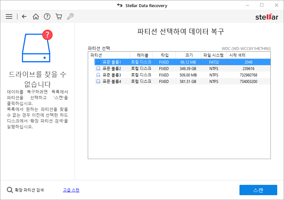The width and height of the screenshot is (284, 200).
Task: Click the magnifier icon beside 확장 파티션 검색
Action: [x=10, y=190]
